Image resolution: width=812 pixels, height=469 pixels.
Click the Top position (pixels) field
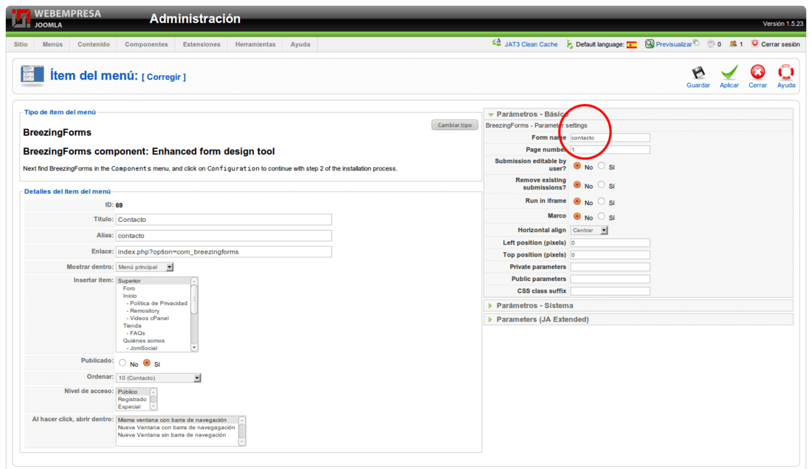[610, 255]
